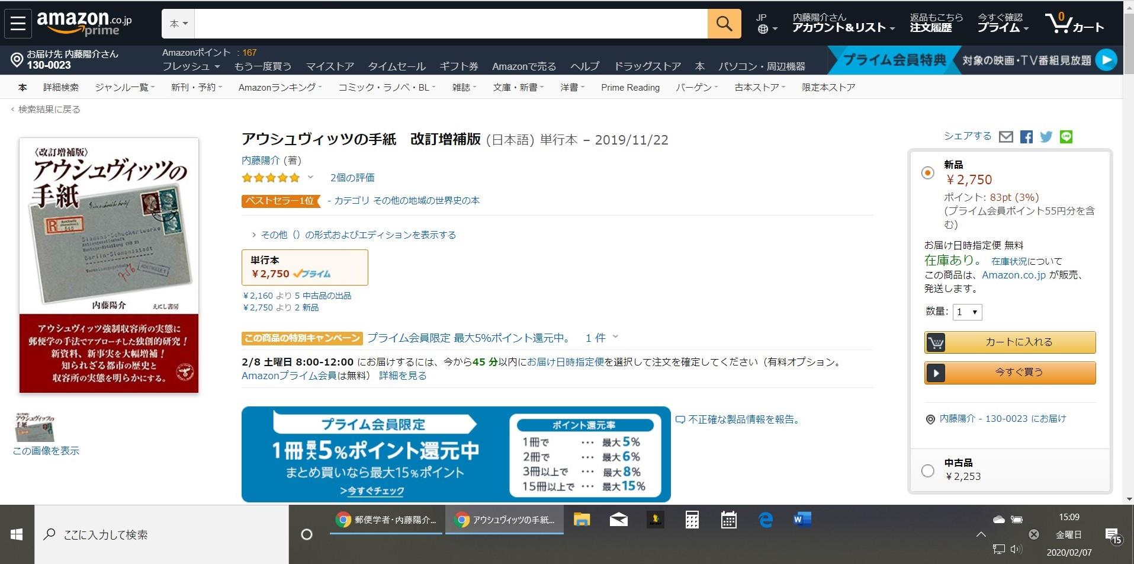Click the volume speaker tray icon
This screenshot has width=1134, height=564.
tap(1017, 550)
